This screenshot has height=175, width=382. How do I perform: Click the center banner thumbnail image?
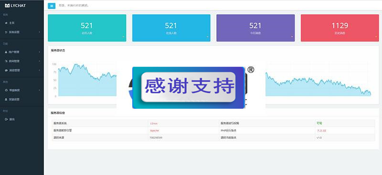point(189,88)
